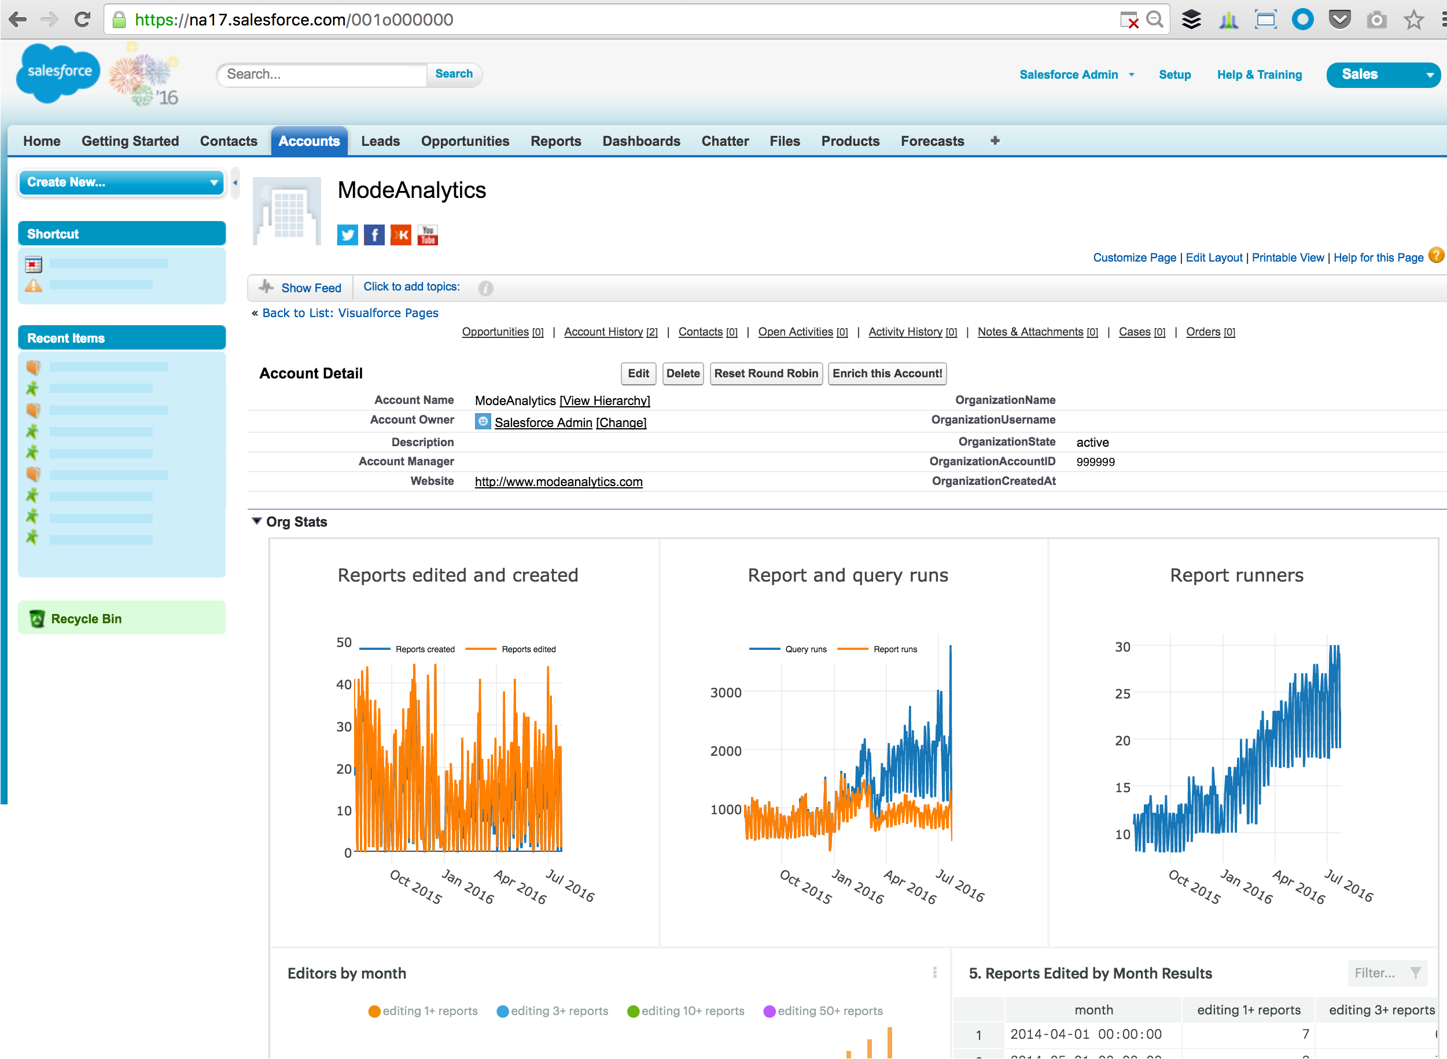Toggle Query runs legend series
Screen dimensions: 1447x1059
click(788, 649)
